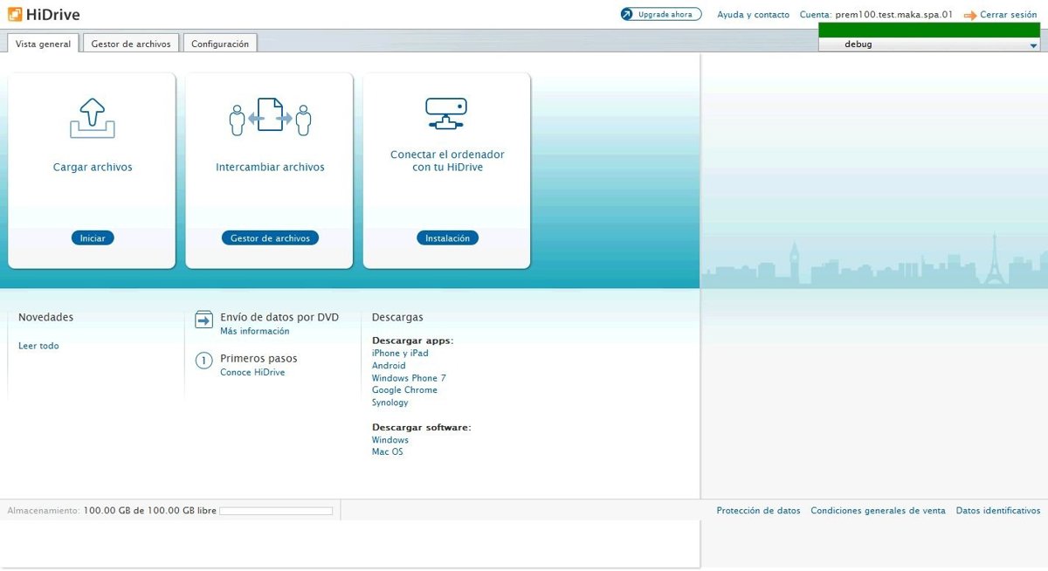Viewport: 1048px width, 571px height.
Task: Open the iPhone y iPad download link
Action: tap(400, 354)
